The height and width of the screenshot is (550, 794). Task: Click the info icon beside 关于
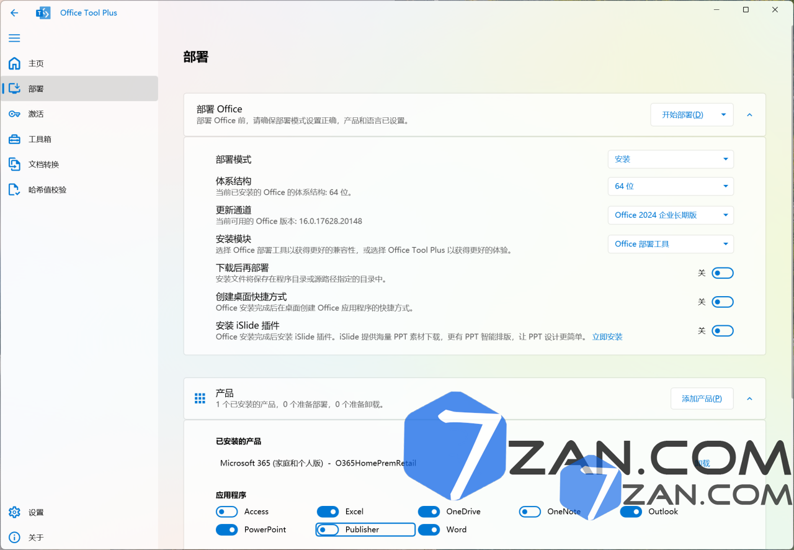click(x=14, y=538)
